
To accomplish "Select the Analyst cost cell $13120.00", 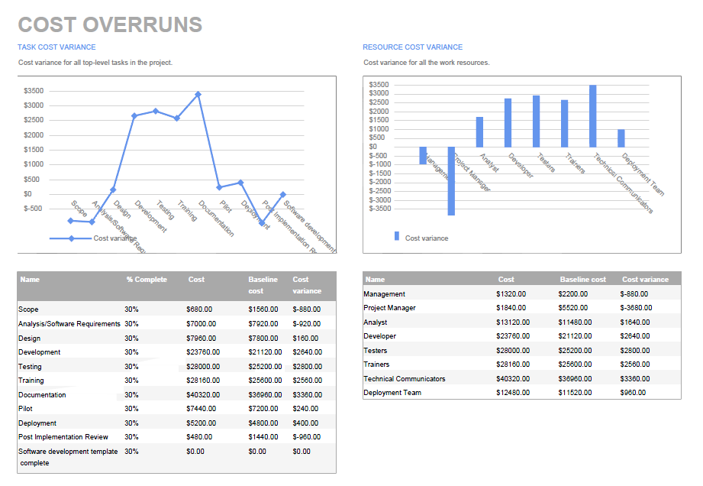I will pos(512,322).
